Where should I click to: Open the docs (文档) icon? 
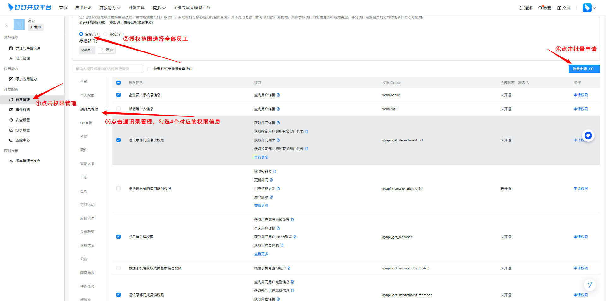point(559,8)
